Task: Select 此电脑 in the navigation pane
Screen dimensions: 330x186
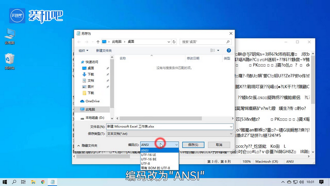Action: (90, 109)
